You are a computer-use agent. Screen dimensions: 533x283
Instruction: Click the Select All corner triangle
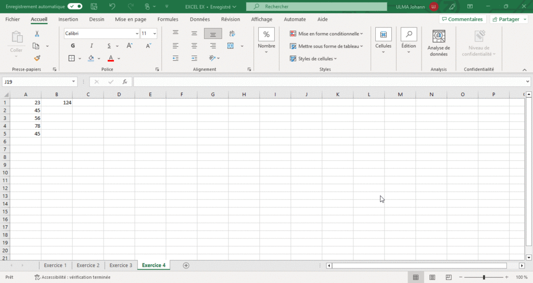coord(5,95)
